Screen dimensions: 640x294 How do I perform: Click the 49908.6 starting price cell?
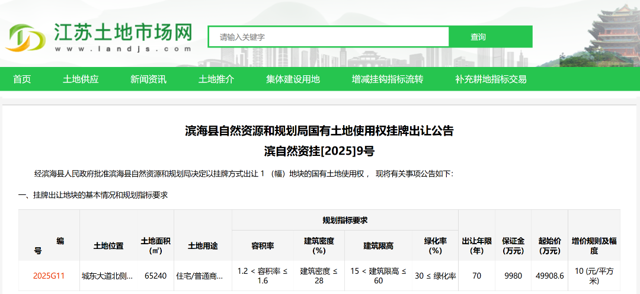(549, 276)
